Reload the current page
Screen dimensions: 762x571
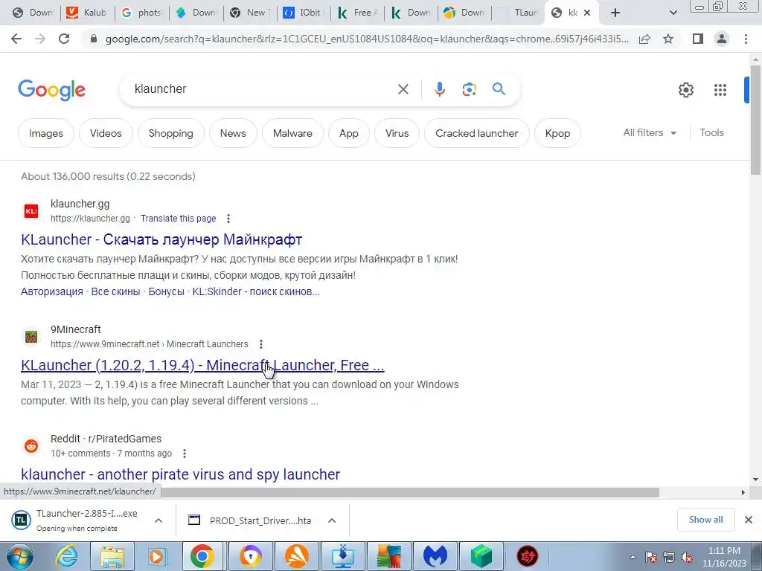pos(64,39)
